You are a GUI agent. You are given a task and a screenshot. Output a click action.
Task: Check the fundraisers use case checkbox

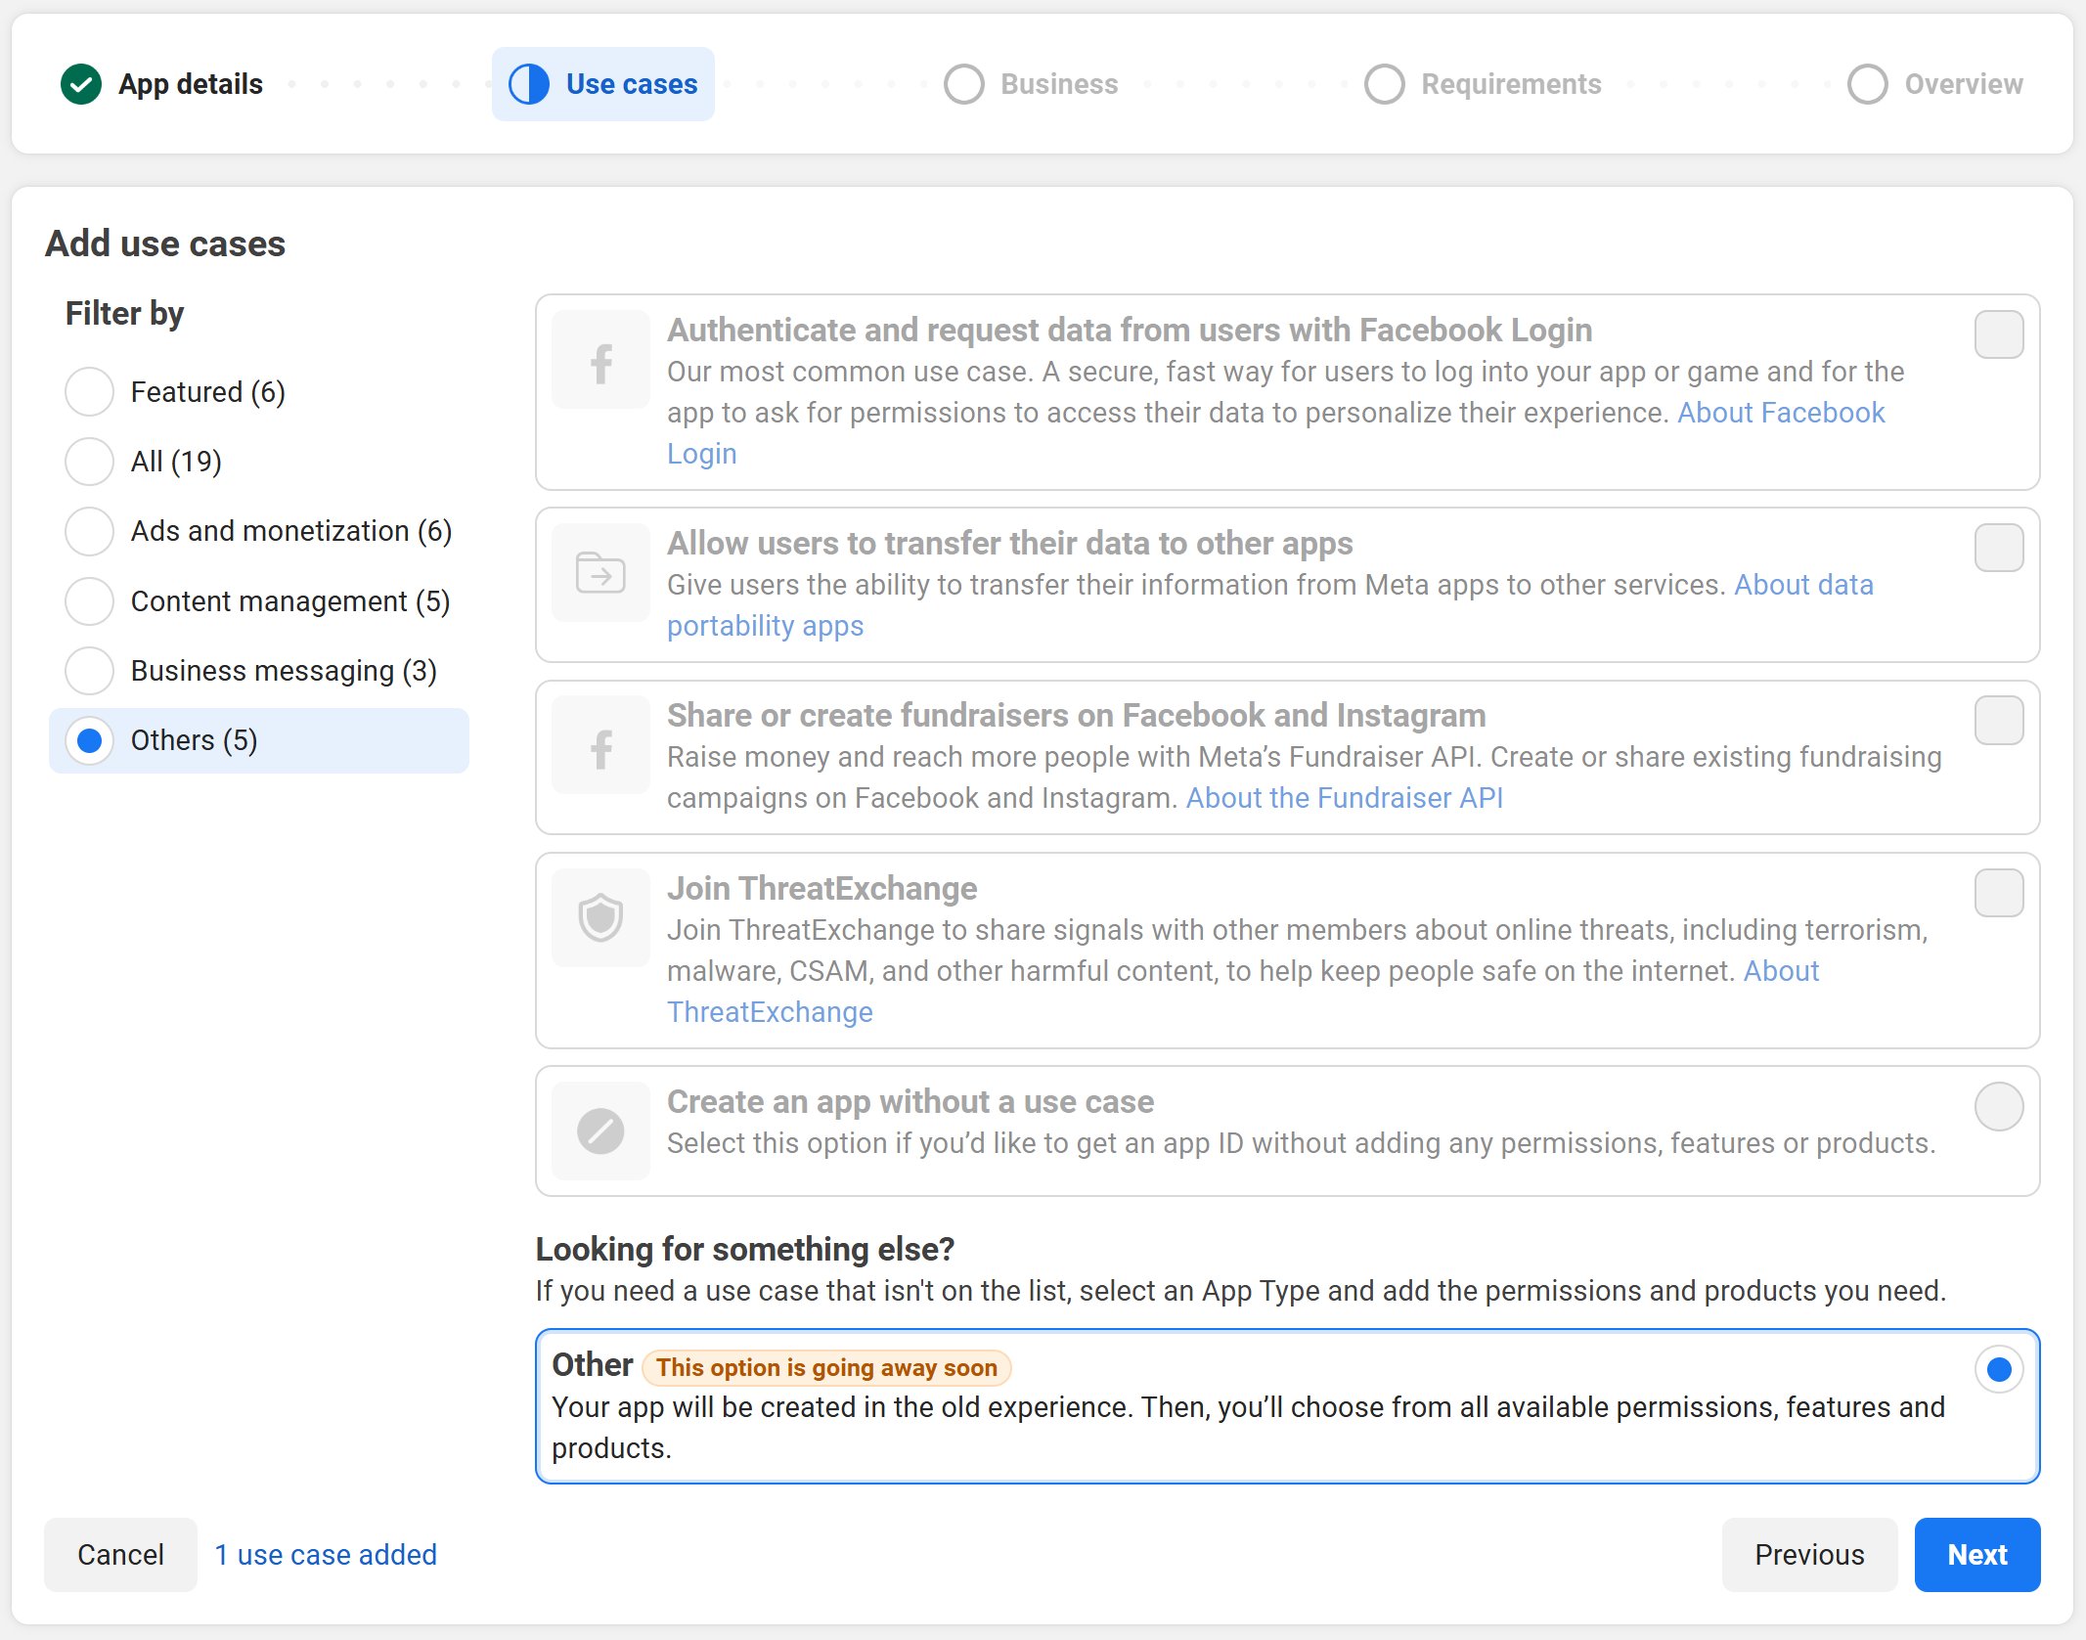point(1999,721)
